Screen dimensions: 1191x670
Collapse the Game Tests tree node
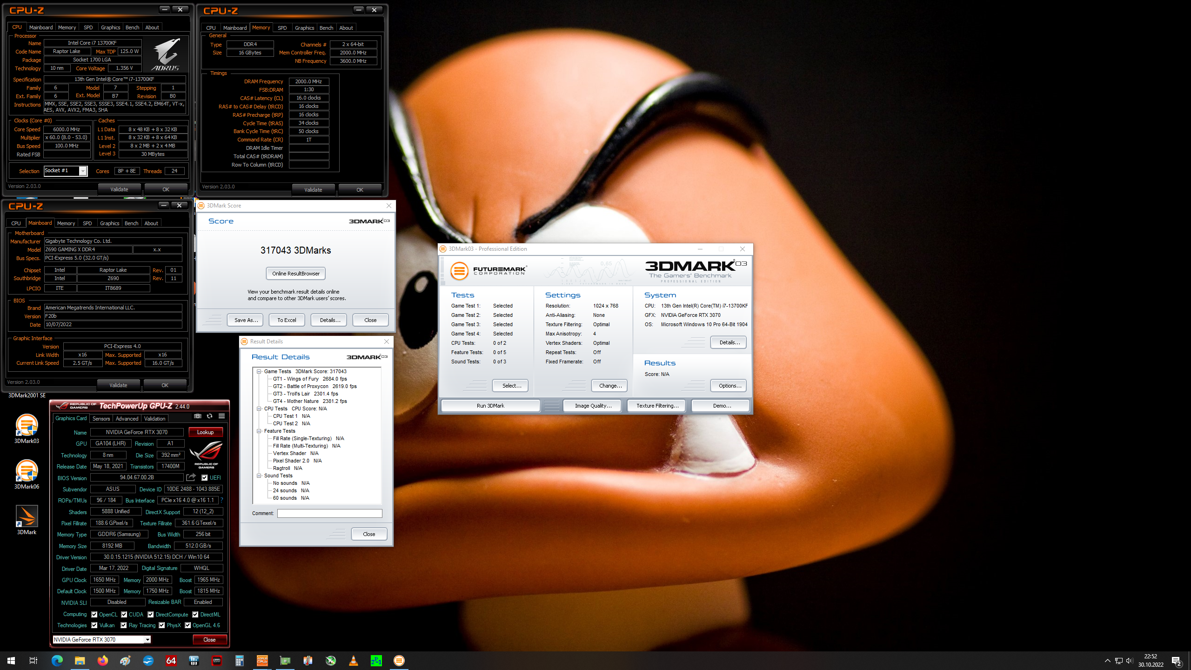coord(259,371)
